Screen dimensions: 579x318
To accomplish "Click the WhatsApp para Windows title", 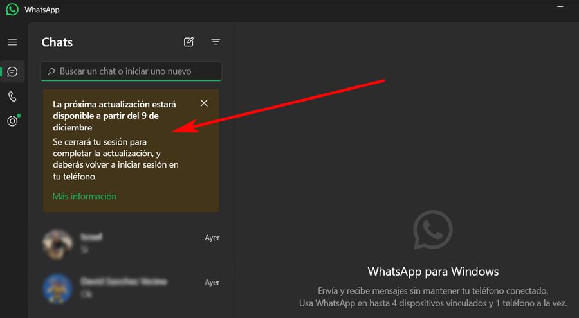I will tap(432, 271).
